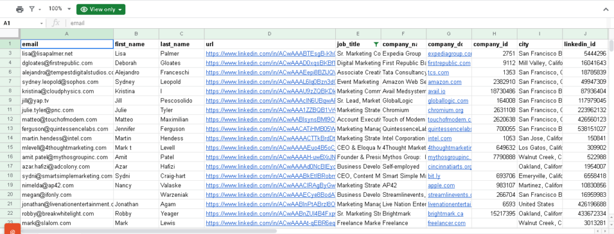Select cell mark@slalom.com

point(67,223)
